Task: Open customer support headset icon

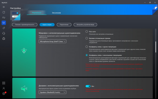Action: pyautogui.click(x=4, y=33)
